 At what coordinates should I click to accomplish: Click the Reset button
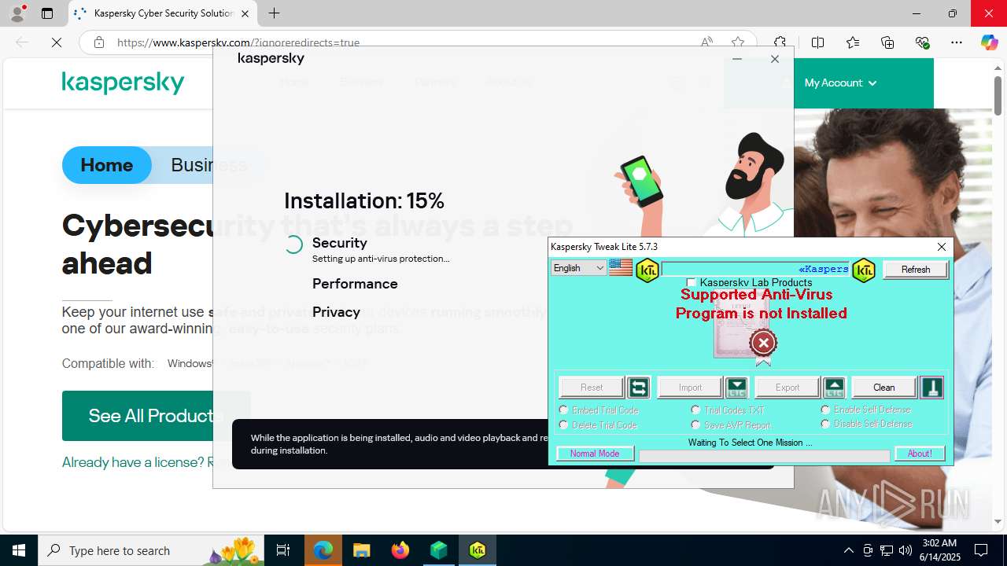click(592, 388)
